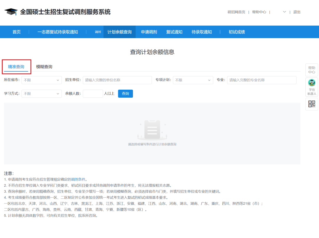Viewport: 319px width, 238px height.
Task: Click the blue 查询 search button
Action: click(125, 93)
